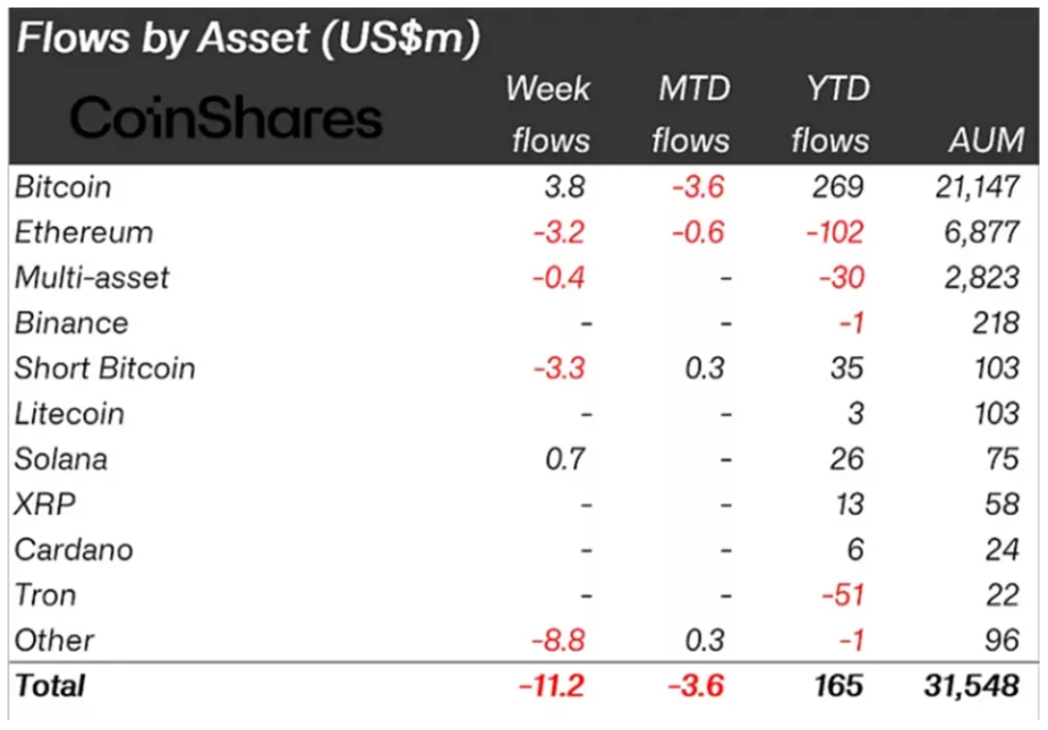Click the AUM column header

(x=985, y=140)
